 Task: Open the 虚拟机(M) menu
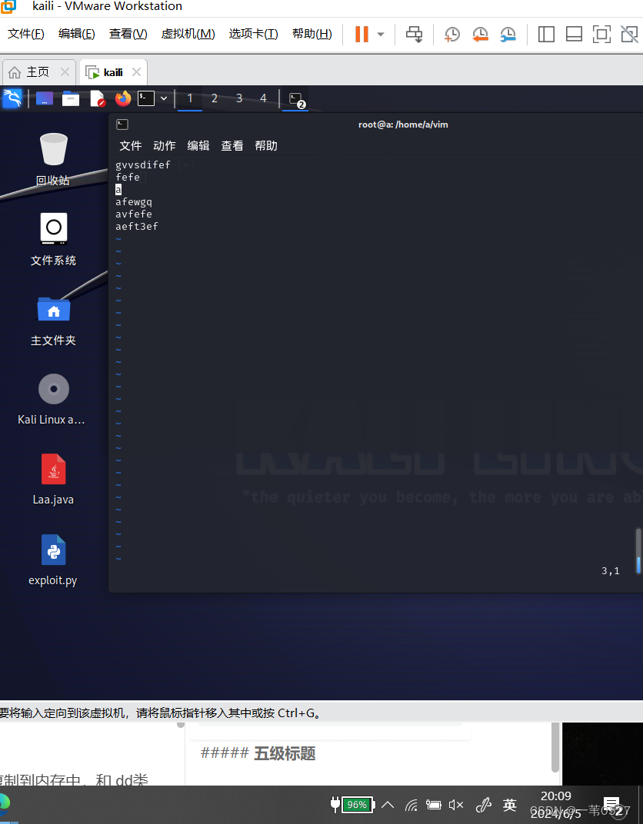coord(188,34)
